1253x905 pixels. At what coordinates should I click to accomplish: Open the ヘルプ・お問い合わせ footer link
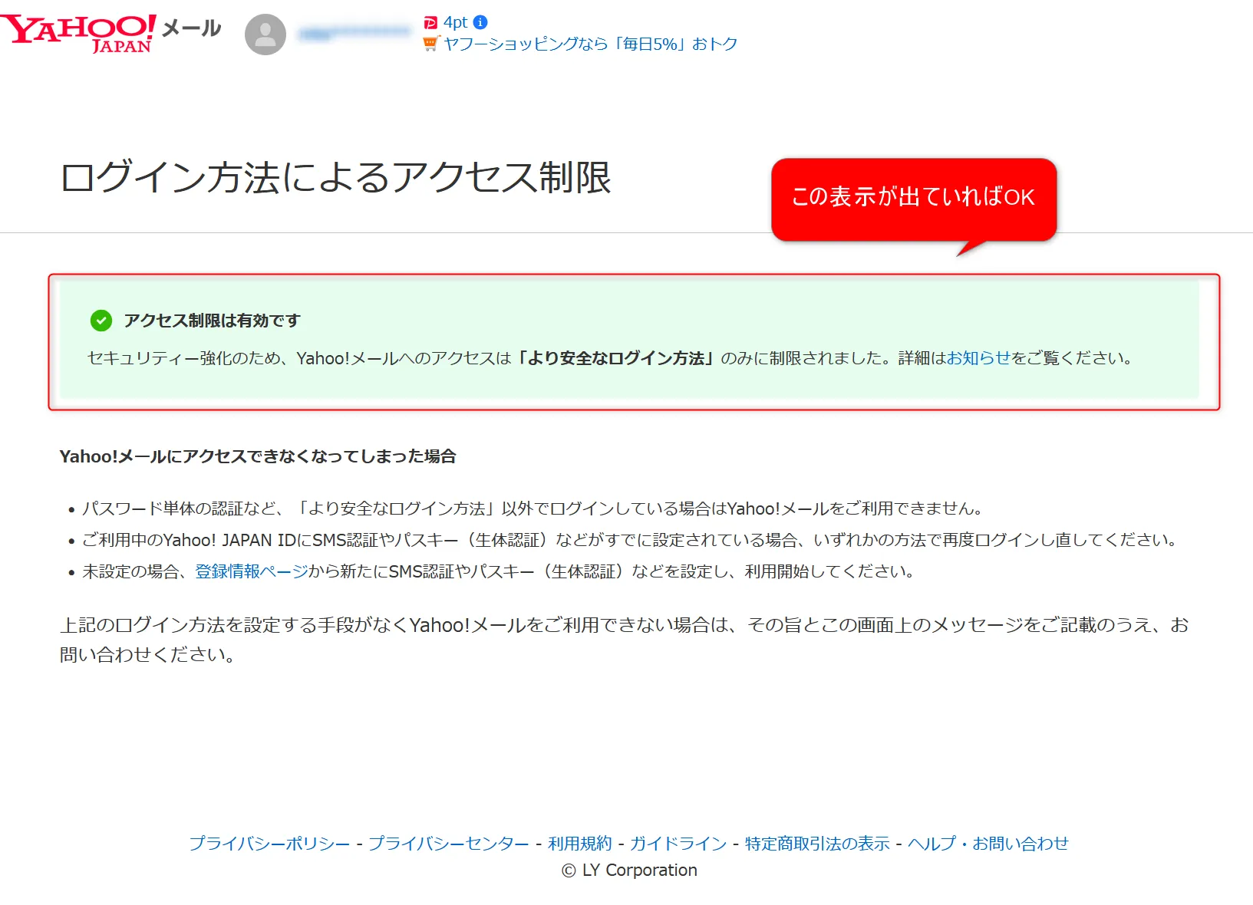tap(988, 844)
